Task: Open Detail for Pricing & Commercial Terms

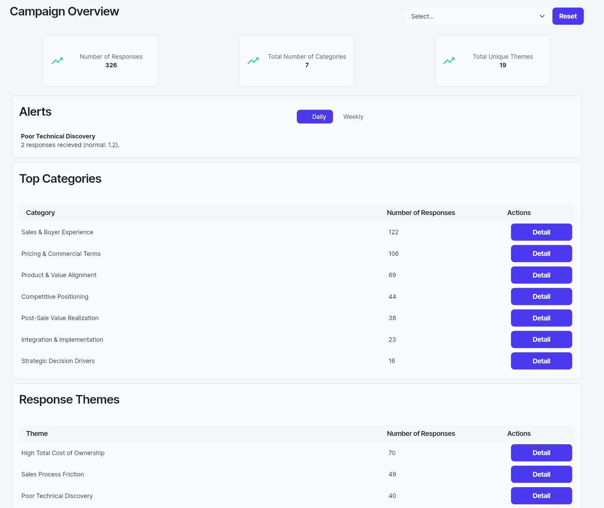Action: coord(541,253)
